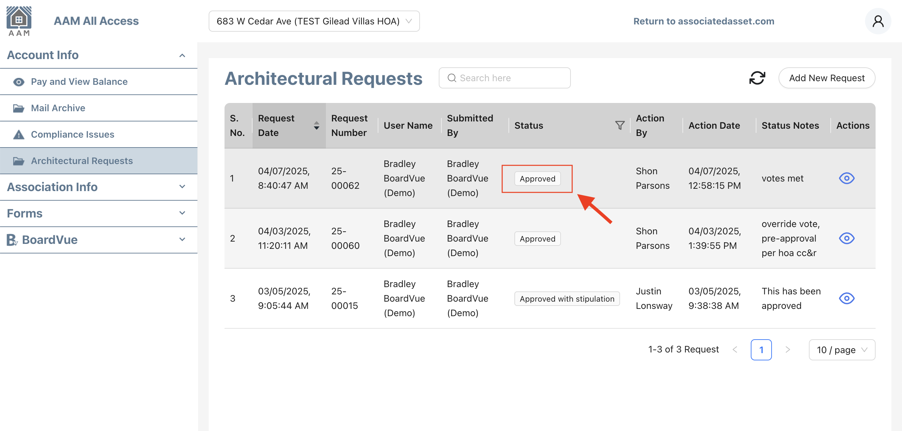Click the Compliance Issues warning icon

pos(18,134)
